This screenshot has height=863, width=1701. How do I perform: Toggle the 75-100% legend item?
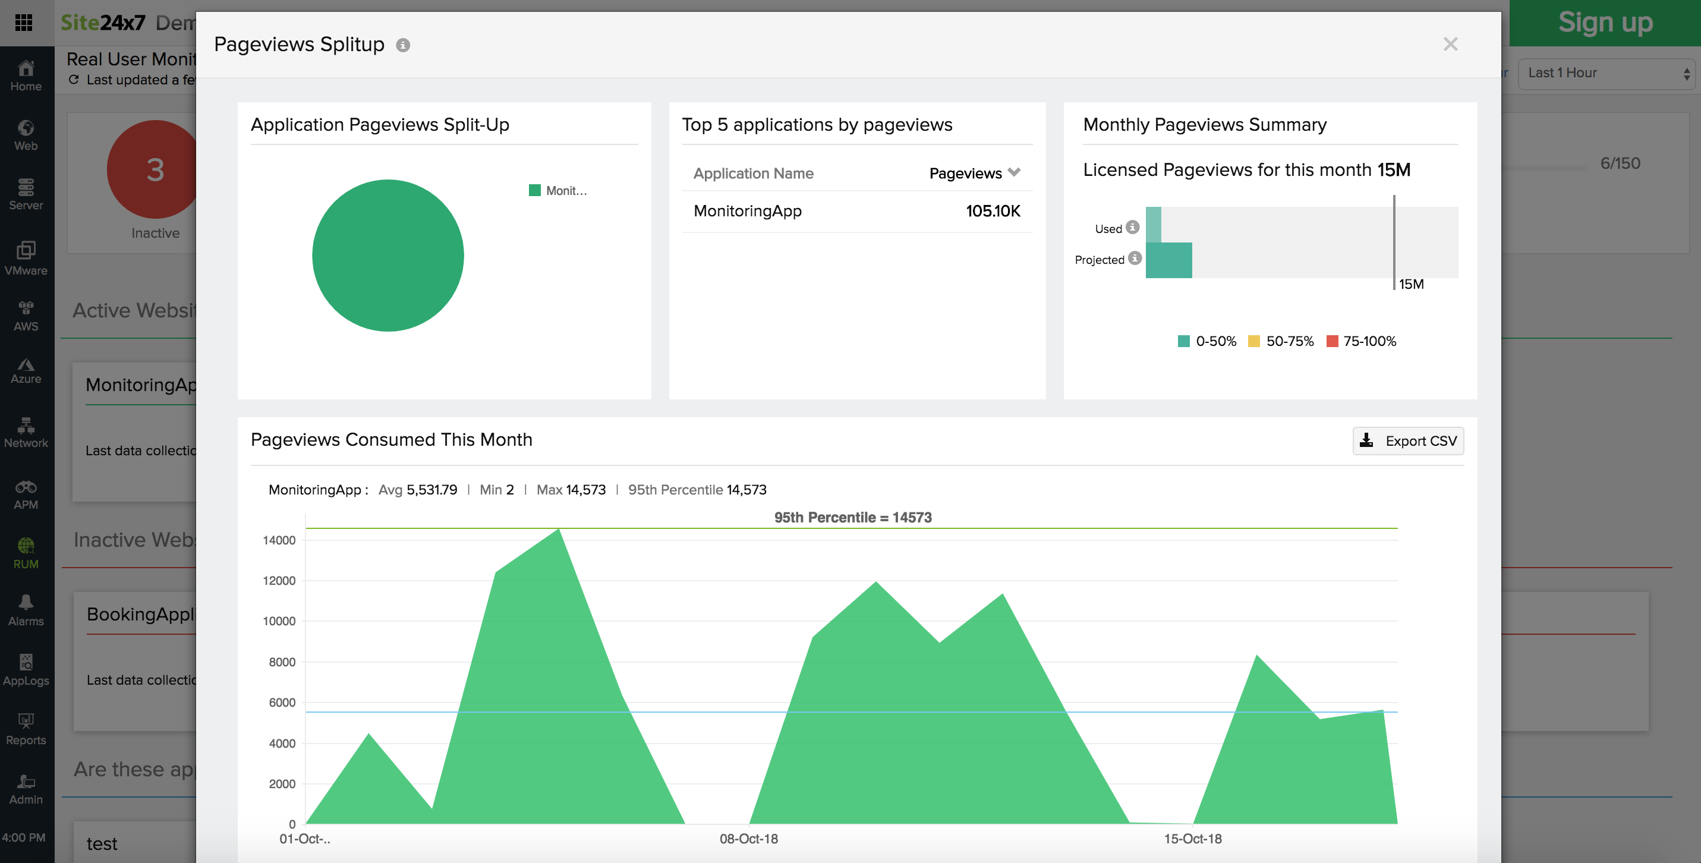(1362, 341)
